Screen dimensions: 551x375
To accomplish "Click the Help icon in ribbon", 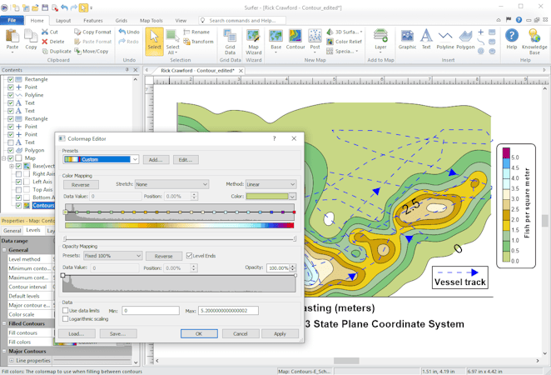I will click(x=512, y=39).
